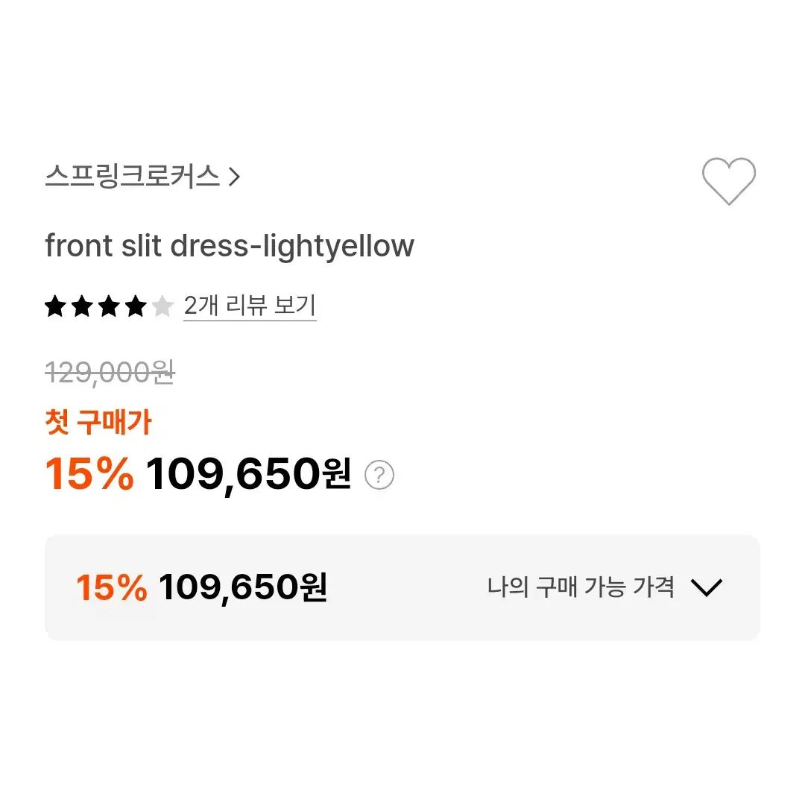Screen dimensions: 805x805
Task: Click the third black rating star
Action: [x=109, y=306]
